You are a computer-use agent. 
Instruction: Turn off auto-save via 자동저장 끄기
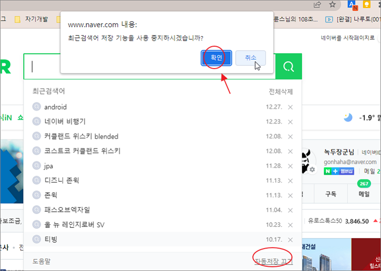(274, 262)
